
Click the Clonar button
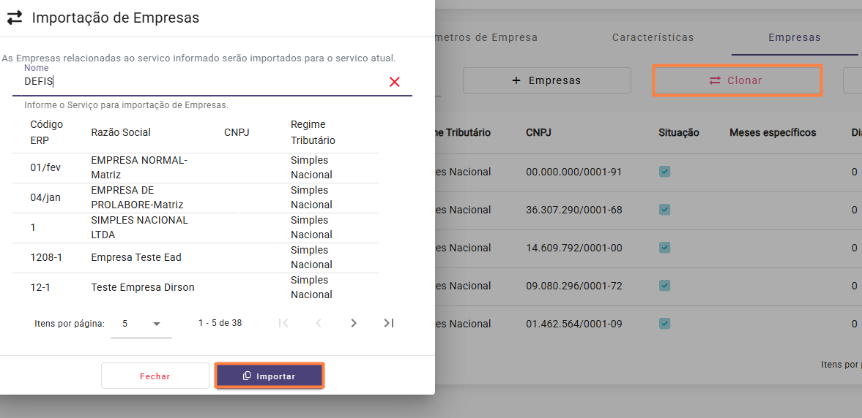737,80
